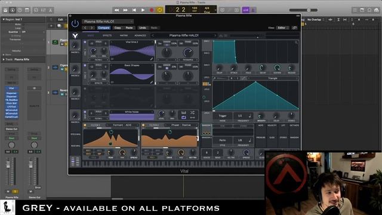382x215 pixels.
Task: Start playback with Logic play button
Action: coord(143,10)
